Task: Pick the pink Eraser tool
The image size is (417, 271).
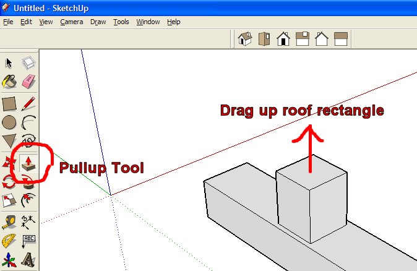Action: tap(28, 82)
